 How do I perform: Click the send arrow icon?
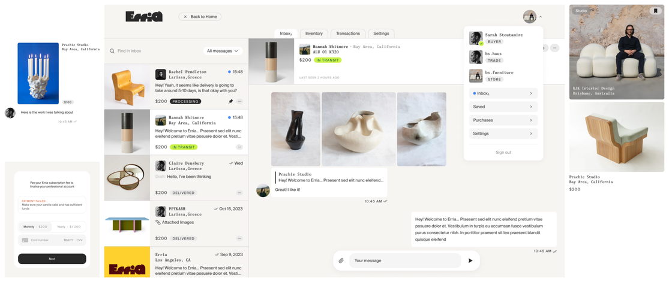tap(470, 260)
